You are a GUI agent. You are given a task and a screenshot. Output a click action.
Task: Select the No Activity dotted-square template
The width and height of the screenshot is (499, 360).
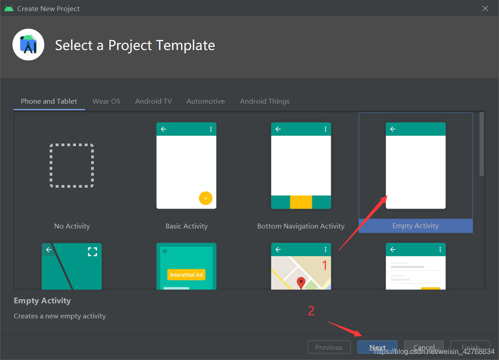(x=72, y=166)
